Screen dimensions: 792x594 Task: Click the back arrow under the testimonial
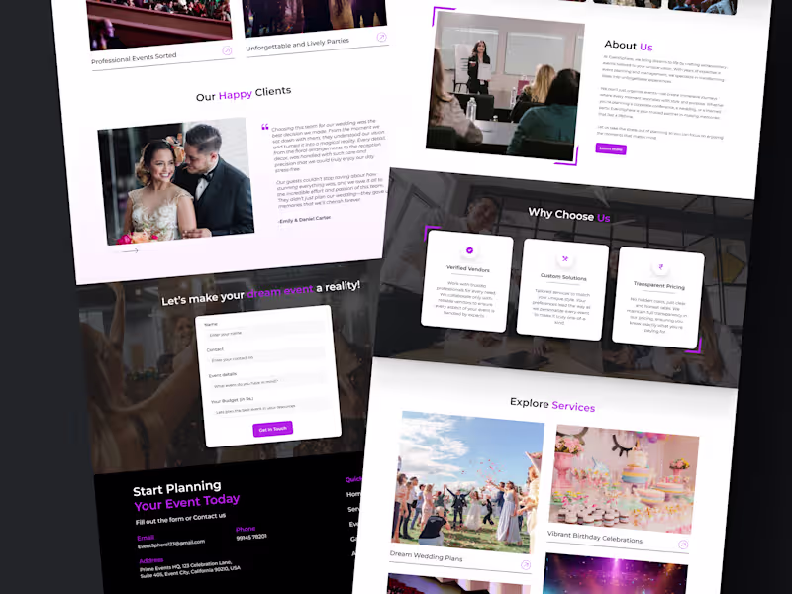click(127, 250)
